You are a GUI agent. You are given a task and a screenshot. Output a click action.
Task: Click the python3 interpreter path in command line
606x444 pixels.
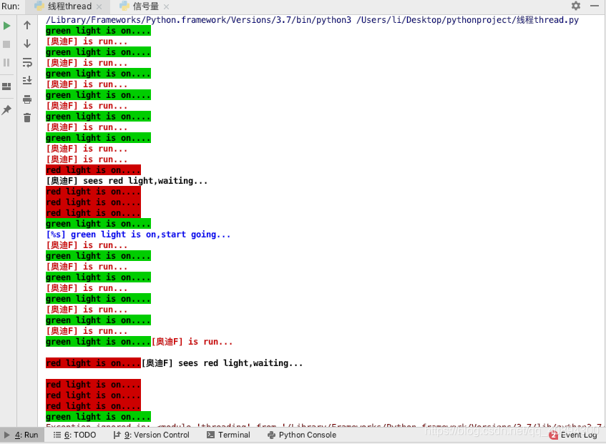(x=199, y=20)
